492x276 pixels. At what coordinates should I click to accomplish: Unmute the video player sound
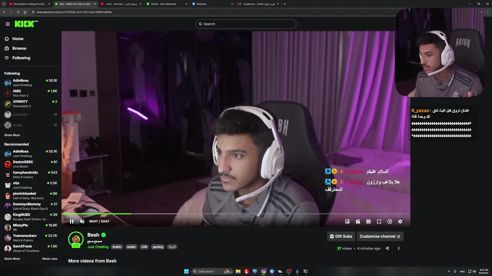pyautogui.click(x=82, y=221)
